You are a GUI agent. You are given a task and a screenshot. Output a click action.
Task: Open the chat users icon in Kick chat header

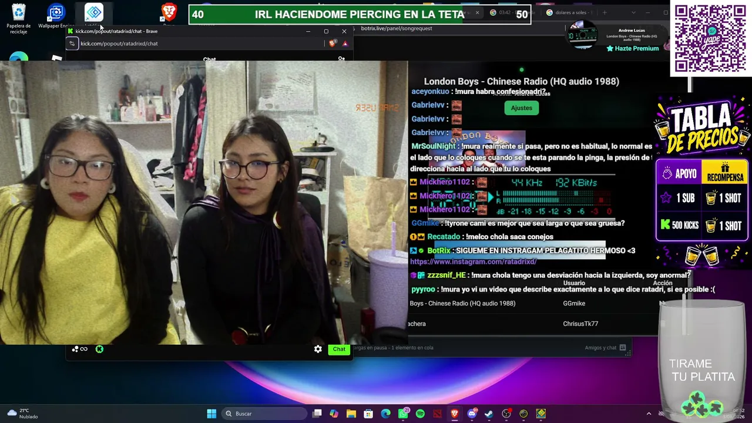341,59
